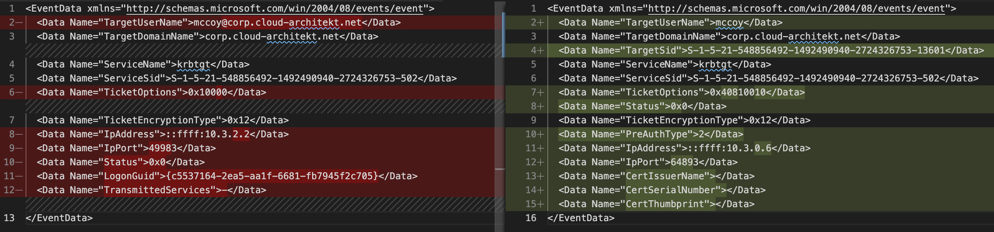The height and width of the screenshot is (232, 994).
Task: Click line number 16 in the right gutter
Action: pos(531,218)
